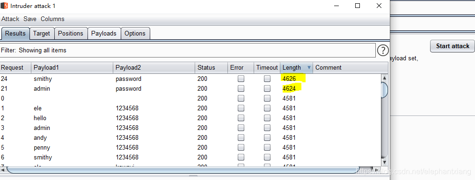Switch to the Payloads tab
This screenshot has width=475, height=180.
104,33
